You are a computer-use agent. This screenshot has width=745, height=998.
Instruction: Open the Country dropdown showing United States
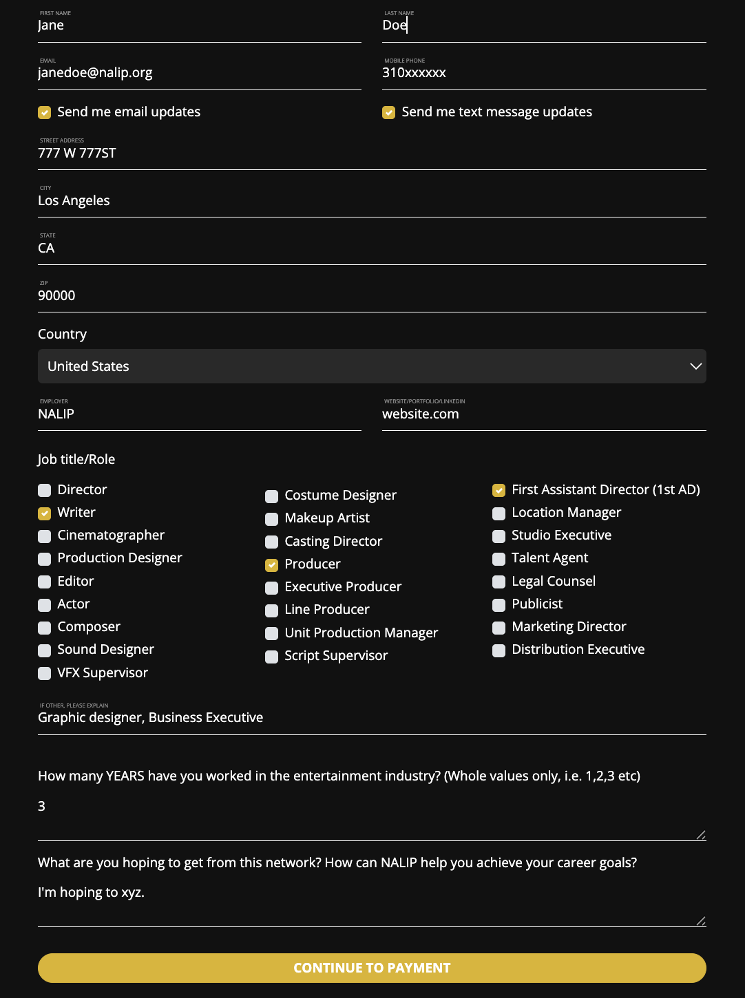tap(372, 366)
